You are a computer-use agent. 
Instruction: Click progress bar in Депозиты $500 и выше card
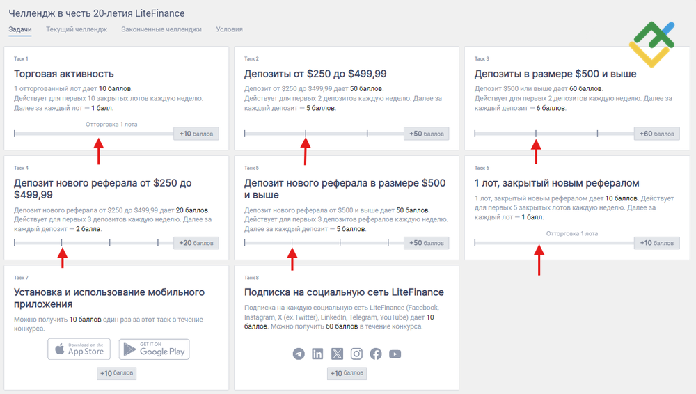point(555,134)
